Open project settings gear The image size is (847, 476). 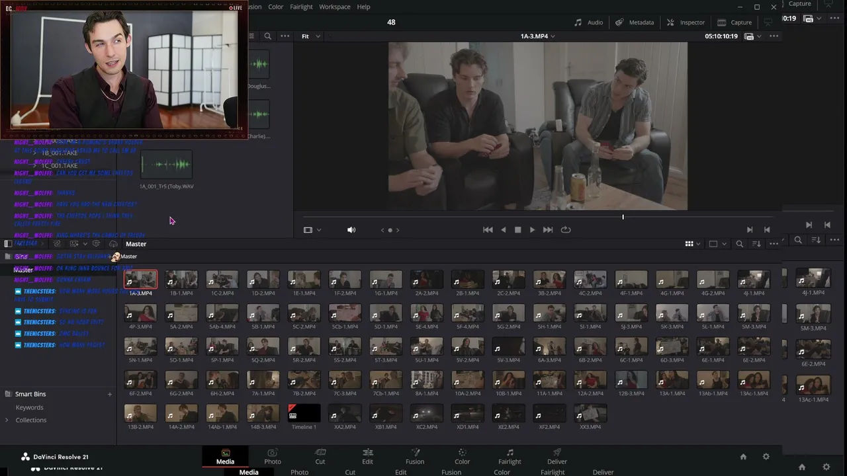[766, 457]
